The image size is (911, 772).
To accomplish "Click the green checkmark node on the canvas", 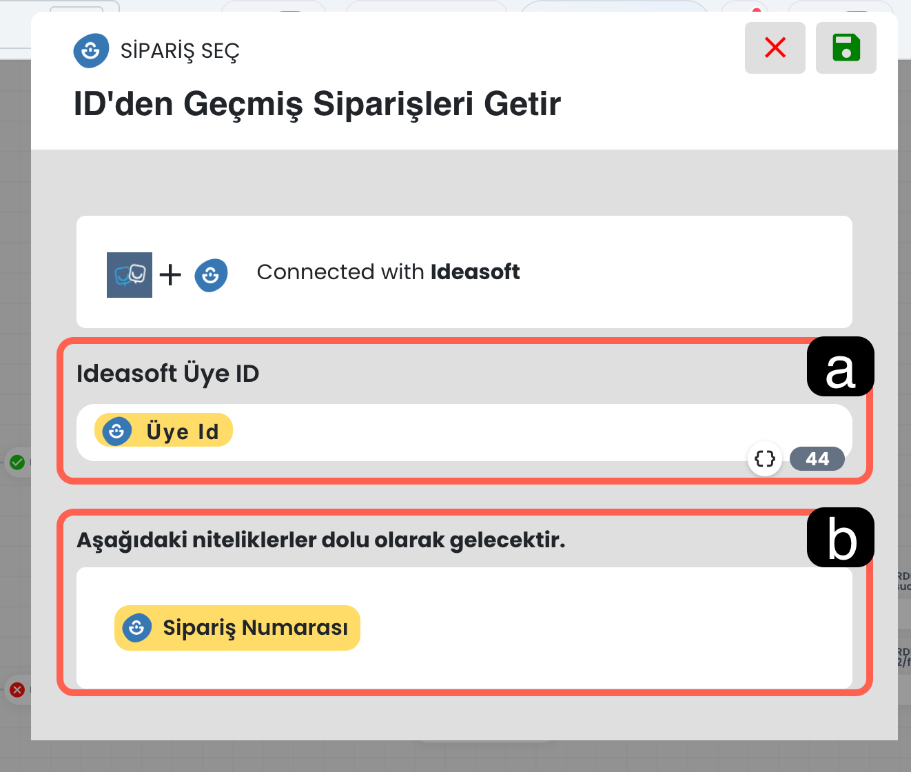I will (17, 462).
